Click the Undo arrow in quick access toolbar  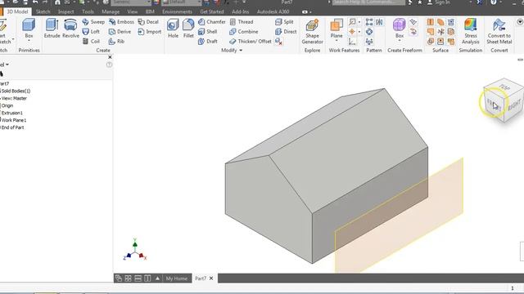[x=35, y=2]
